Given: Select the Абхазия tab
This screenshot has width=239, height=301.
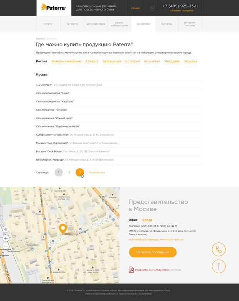Looking at the screenshot, I should coord(92,61).
